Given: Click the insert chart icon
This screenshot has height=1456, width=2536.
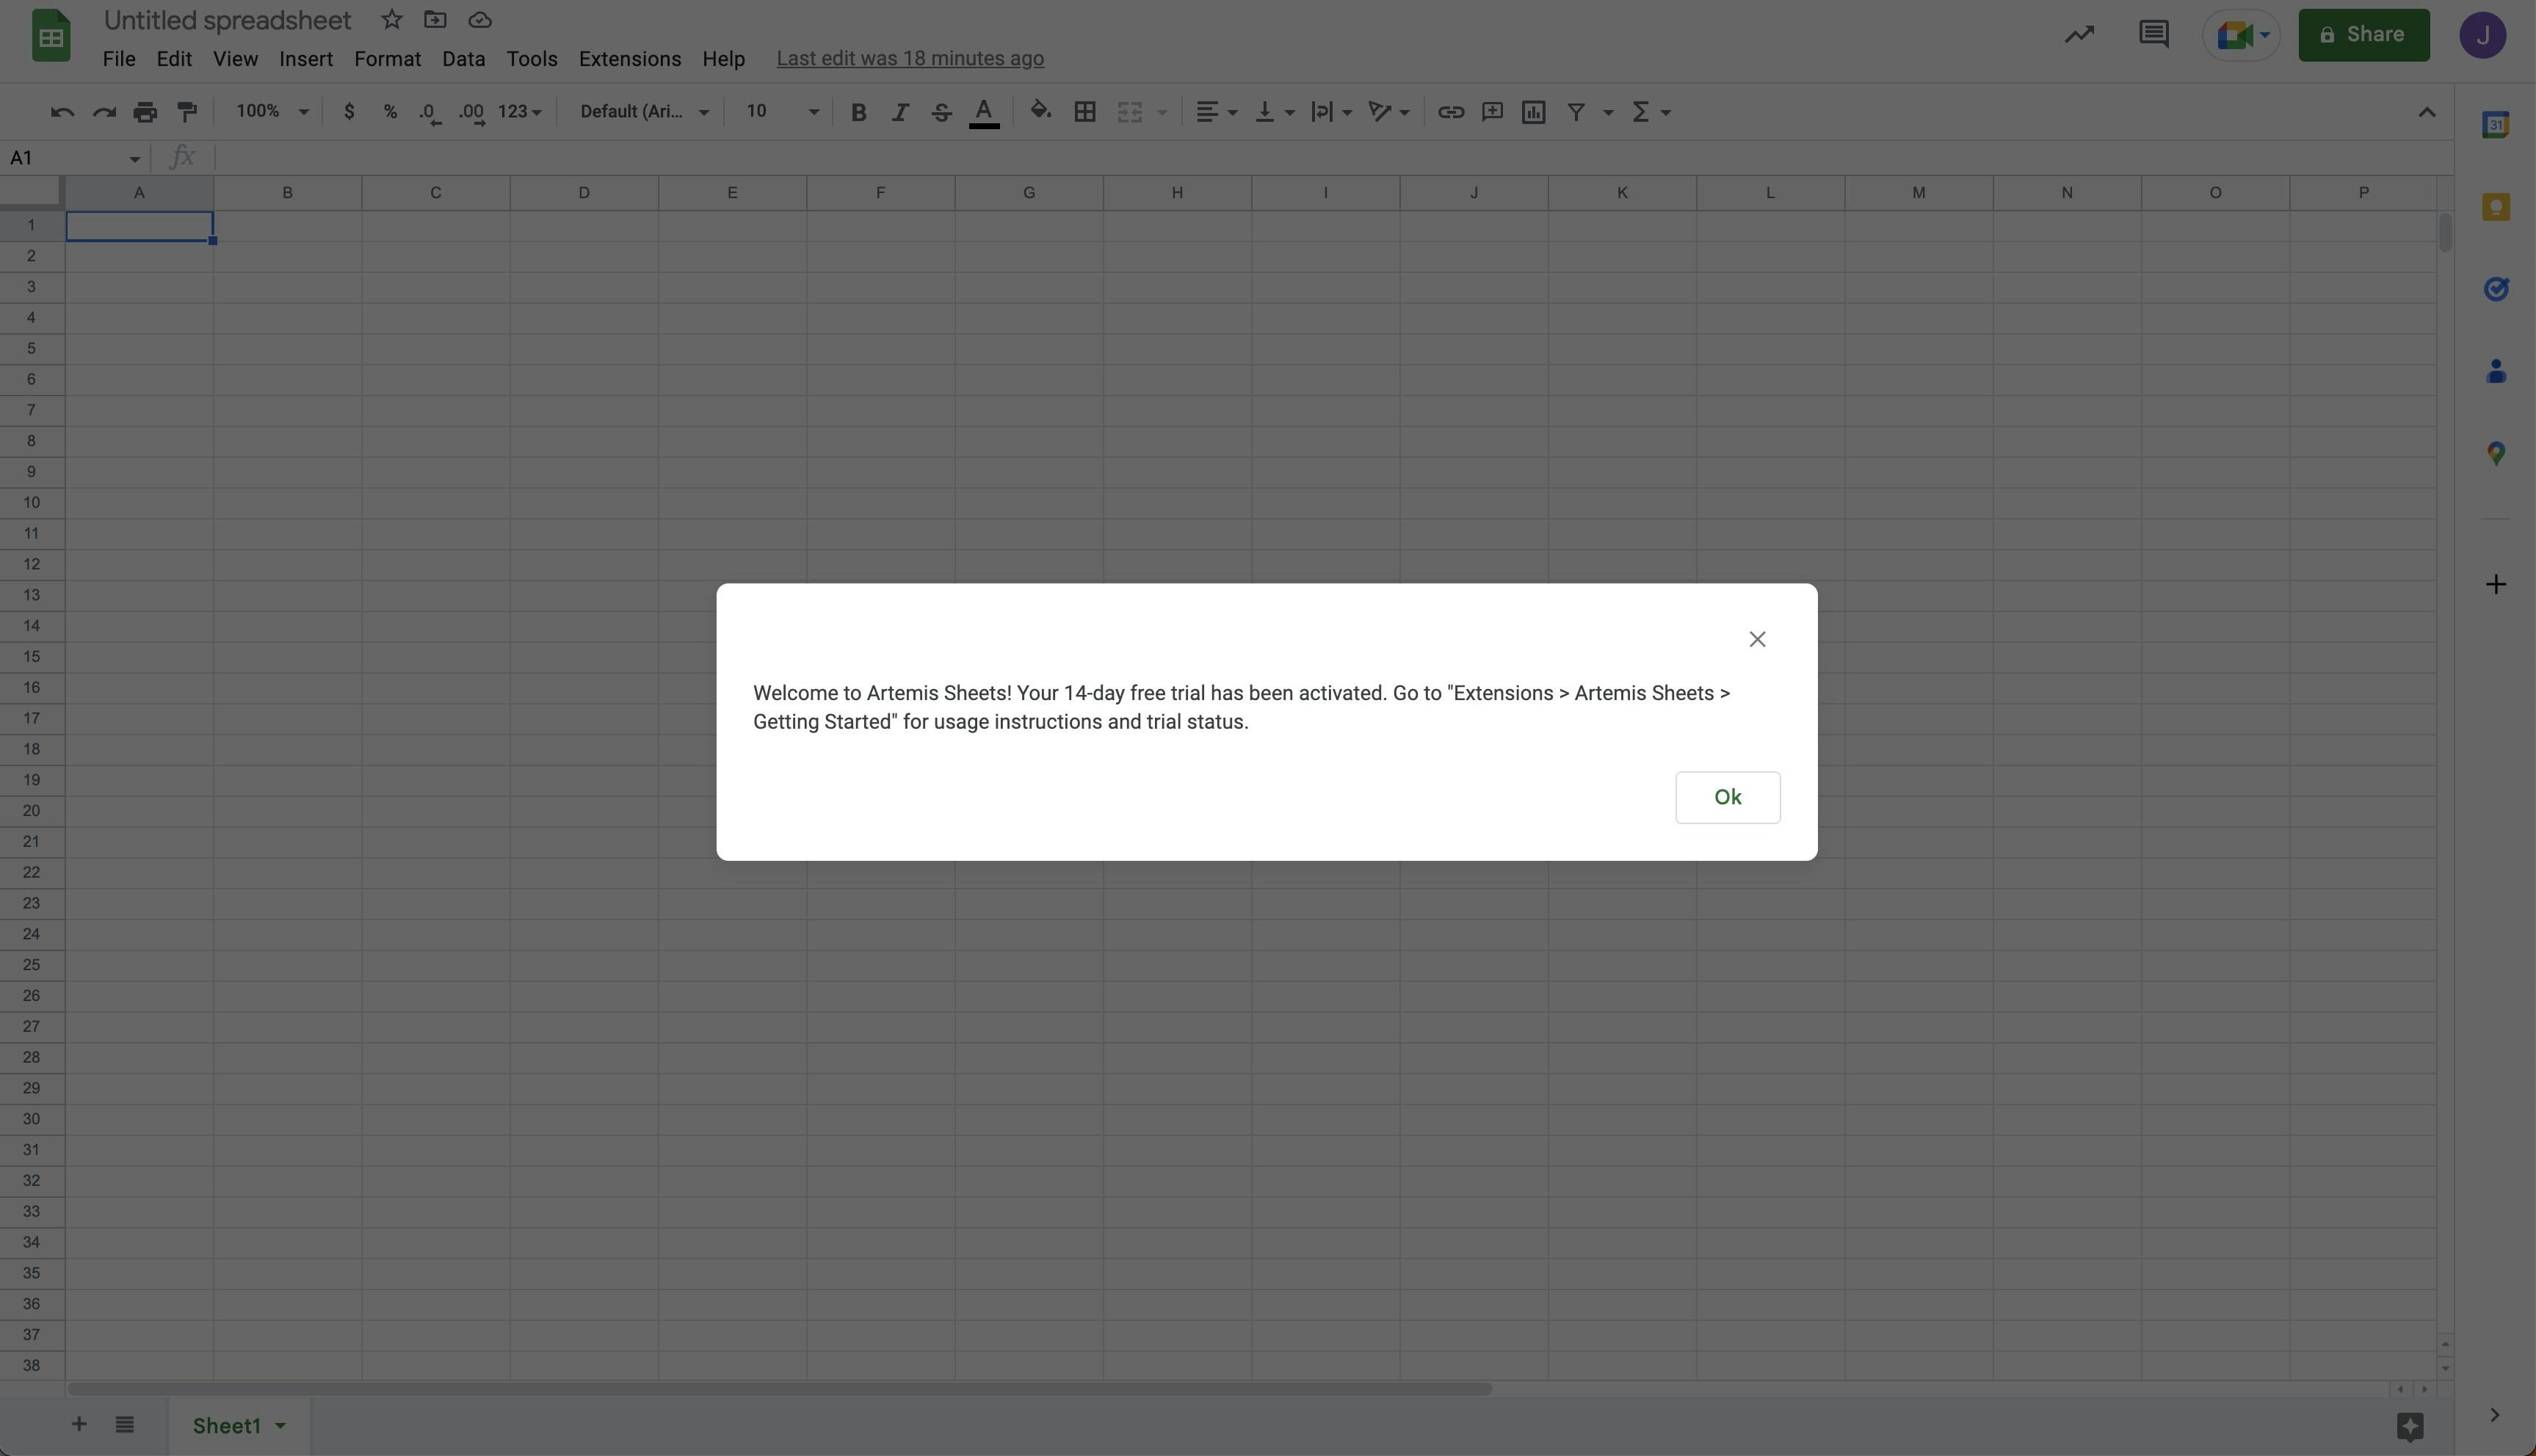Looking at the screenshot, I should [1532, 112].
